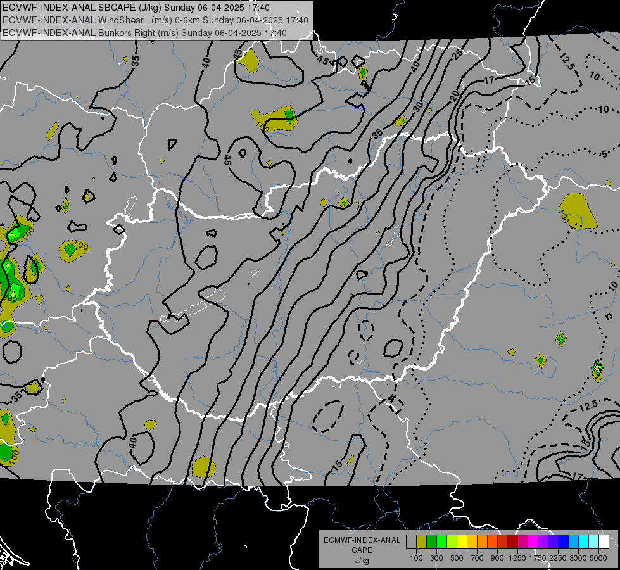Click the 500 legend scale value
620x570 pixels.
[457, 558]
